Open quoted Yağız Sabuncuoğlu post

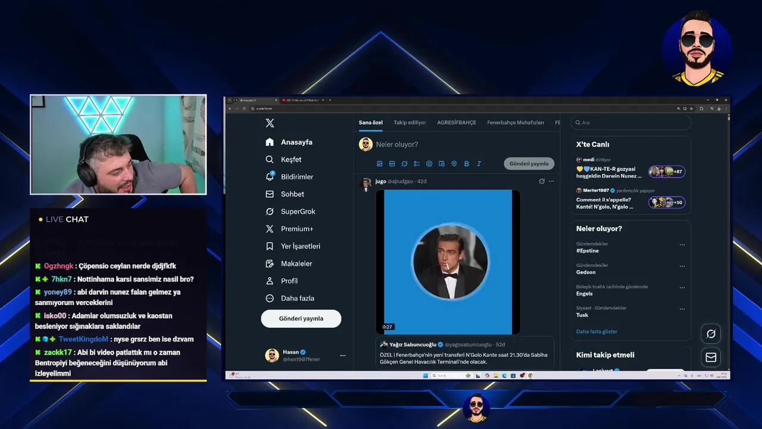(465, 353)
